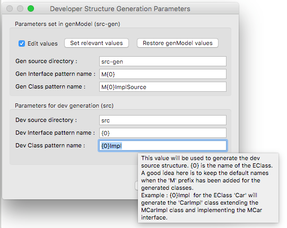Click the middle gray minimize window button

[20, 8]
